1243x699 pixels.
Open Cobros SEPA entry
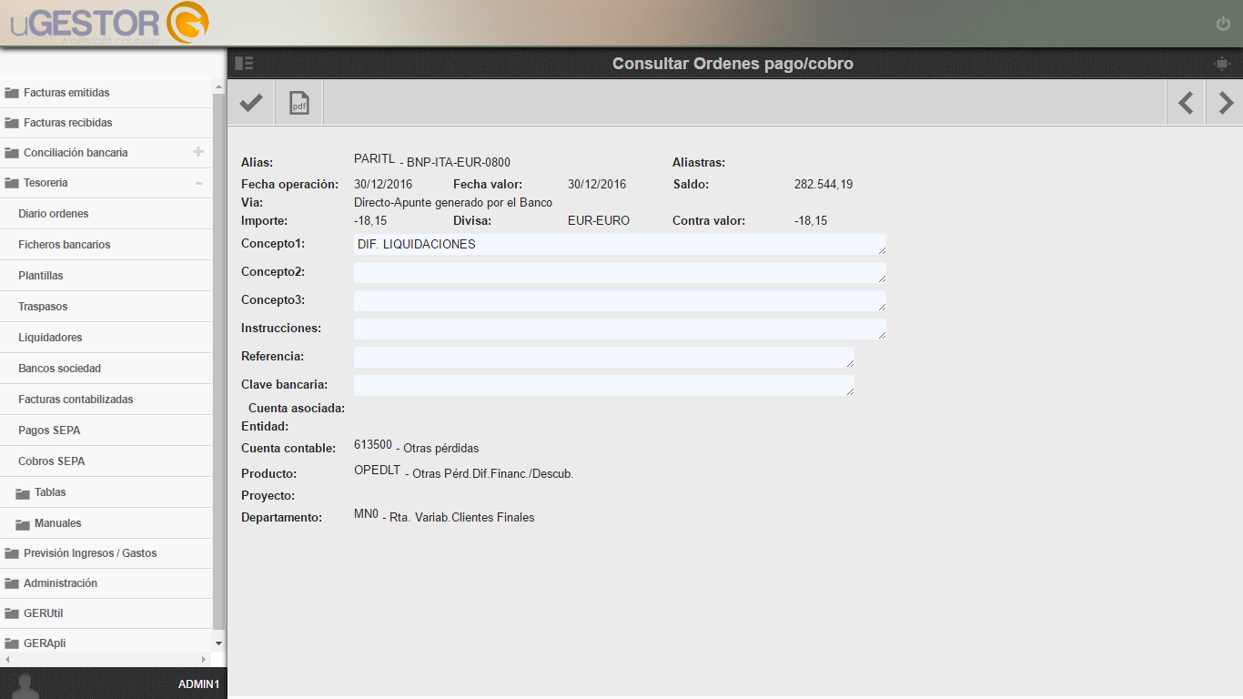tap(106, 461)
